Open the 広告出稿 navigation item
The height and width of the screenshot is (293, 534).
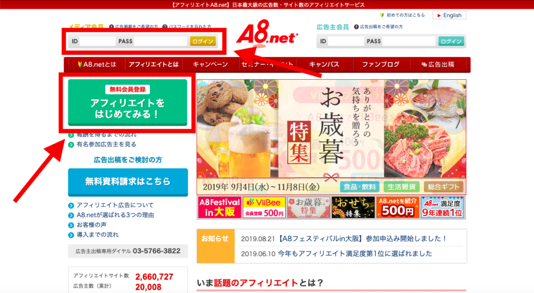(x=438, y=64)
